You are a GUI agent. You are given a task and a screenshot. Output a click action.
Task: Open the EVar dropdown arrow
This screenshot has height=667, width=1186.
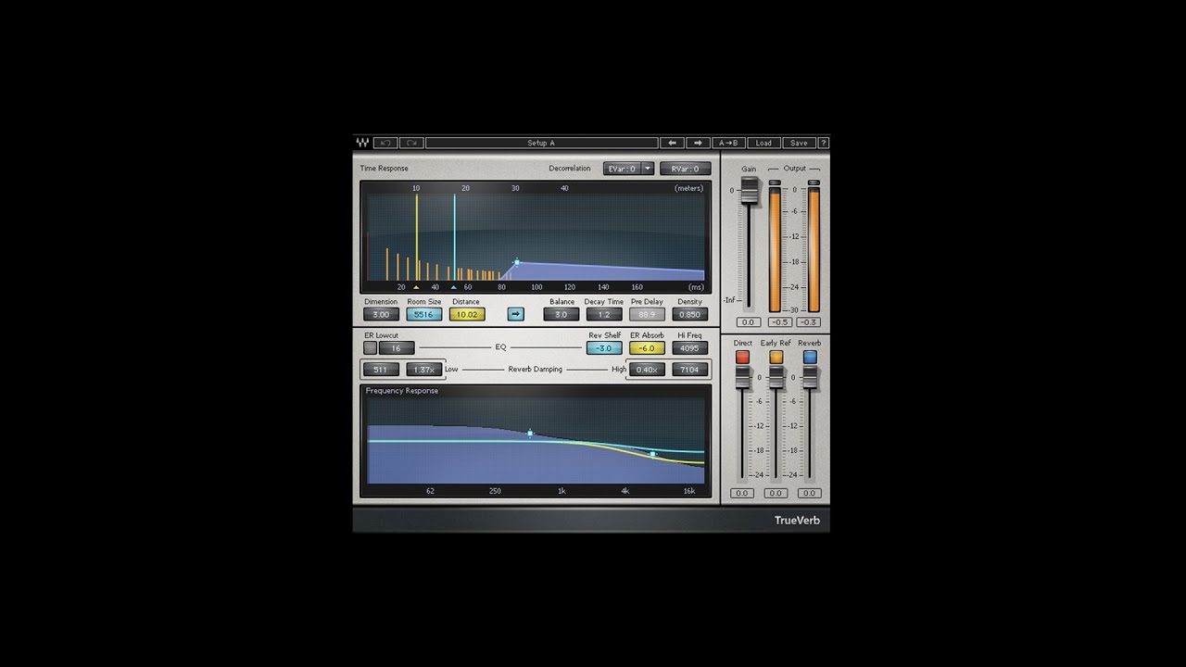(x=648, y=169)
